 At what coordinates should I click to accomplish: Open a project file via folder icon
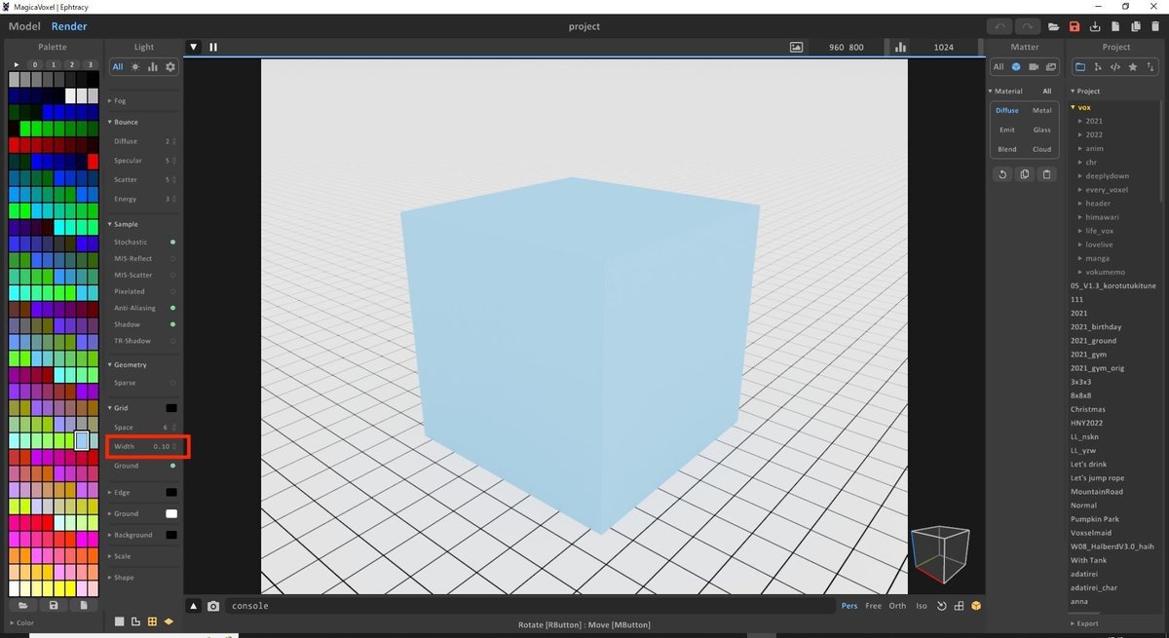(1053, 26)
